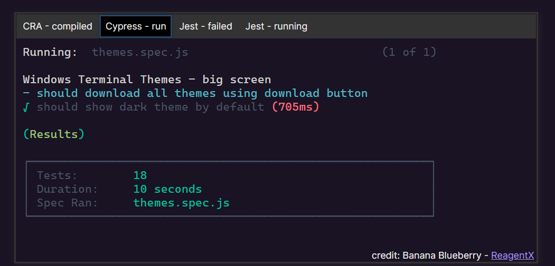Click the 'Spec Ran:' label

point(67,203)
